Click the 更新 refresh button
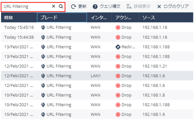The height and width of the screenshot is (120, 194). pos(79,6)
